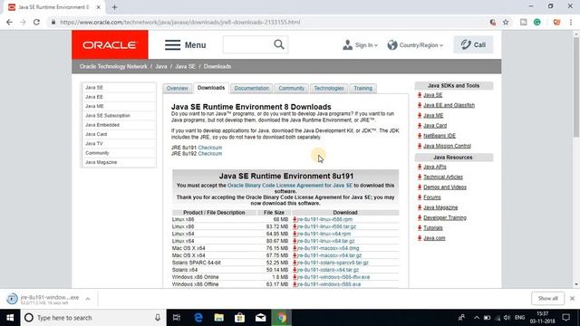This screenshot has height=326, width=580.
Task: Close the downloads bar
Action: coord(572,298)
